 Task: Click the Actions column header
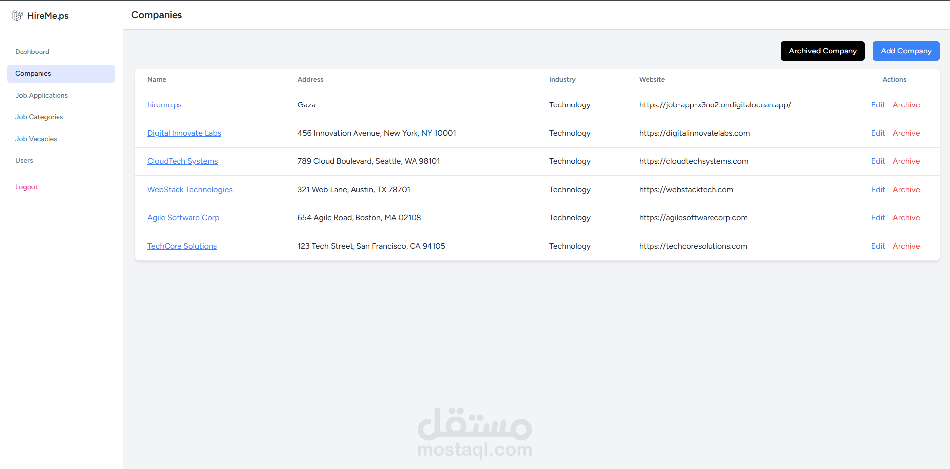894,79
